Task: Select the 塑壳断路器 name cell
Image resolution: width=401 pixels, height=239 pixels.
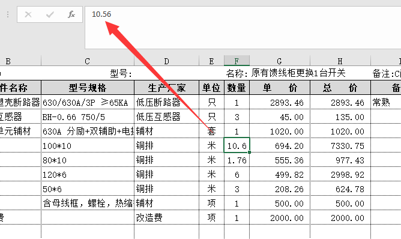Action: click(x=20, y=102)
